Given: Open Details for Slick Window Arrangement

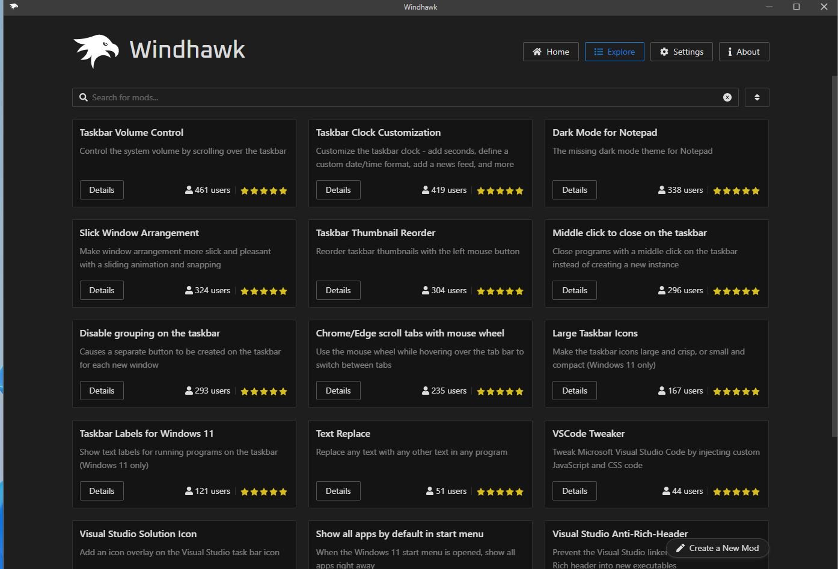Looking at the screenshot, I should 102,290.
